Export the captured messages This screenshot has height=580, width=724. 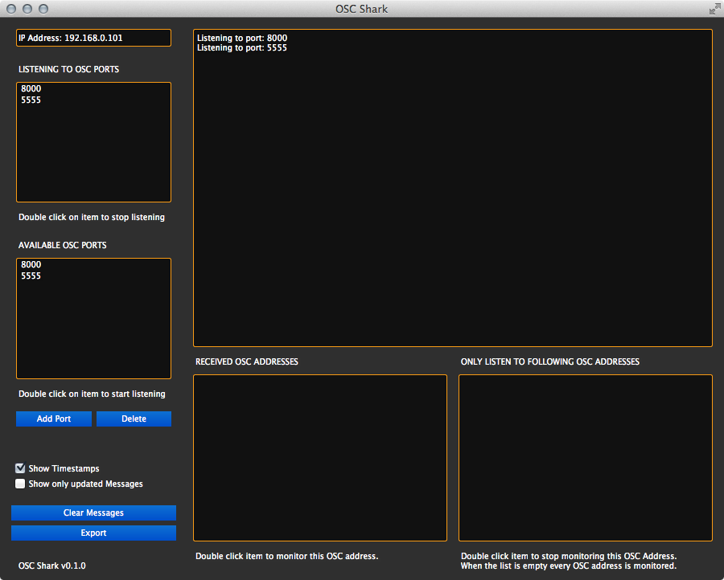tap(94, 533)
